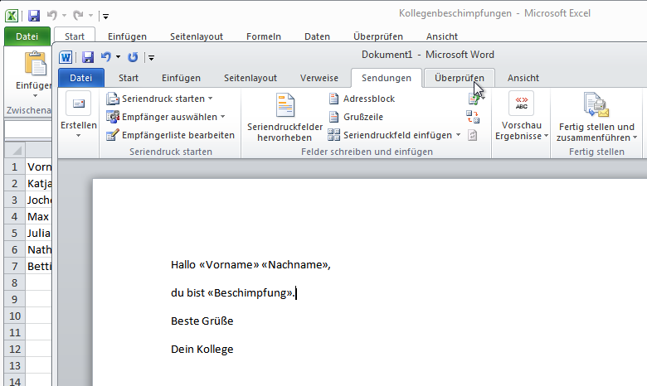Click the Excel cell containing 'Max'
This screenshot has height=386, width=647.
pyautogui.click(x=38, y=217)
